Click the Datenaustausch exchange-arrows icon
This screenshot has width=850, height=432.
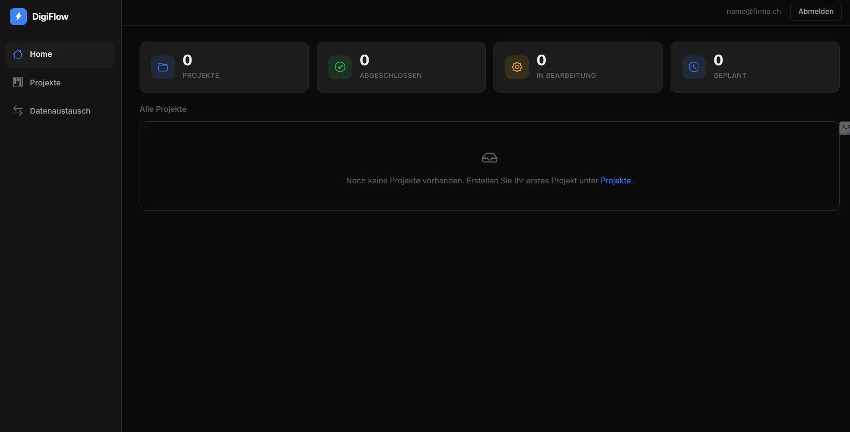(x=18, y=111)
